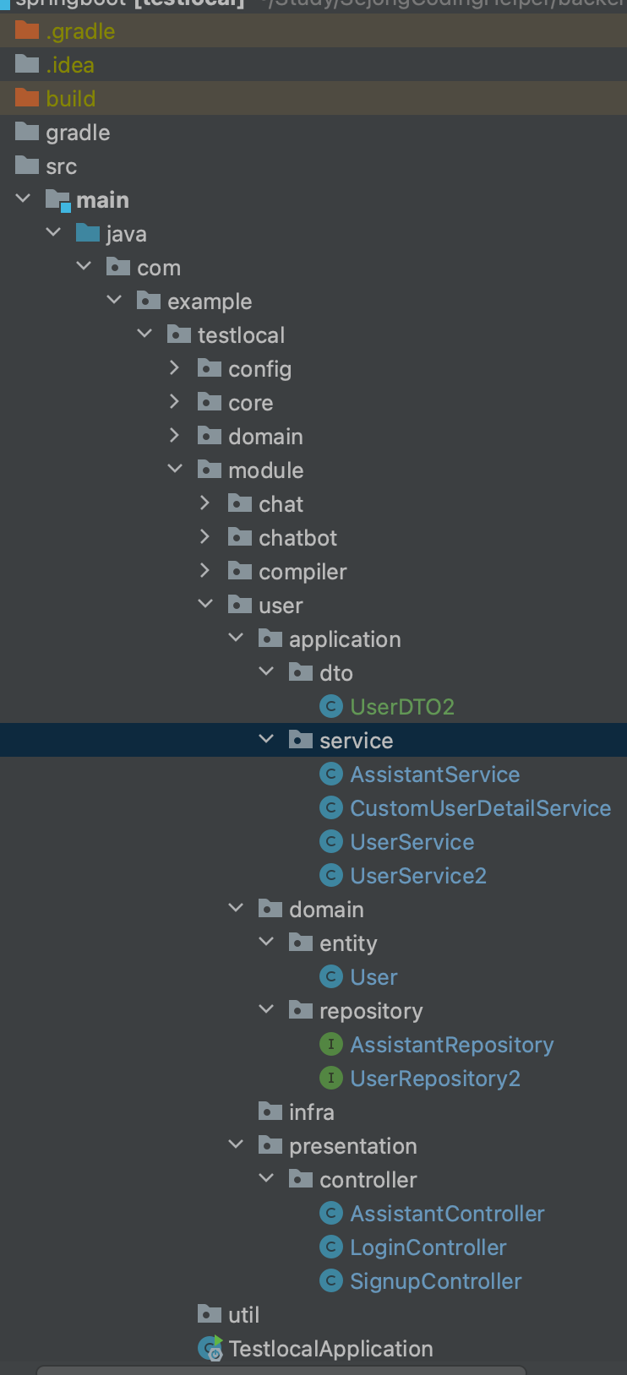This screenshot has width=627, height=1375.
Task: Click the AssistantRepository interface icon
Action: pos(331,1044)
